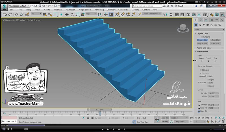This screenshot has width=226, height=132.
Task: Click the L-Type Stair button
Action: click(215, 40)
